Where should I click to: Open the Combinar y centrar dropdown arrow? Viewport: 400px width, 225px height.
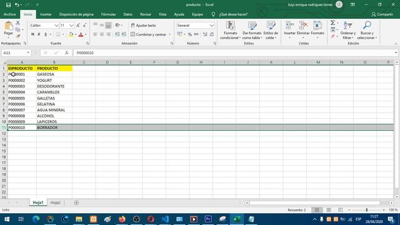click(169, 34)
